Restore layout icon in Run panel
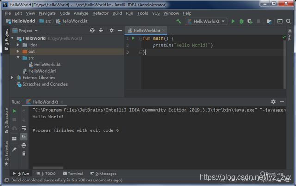 (x=14, y=139)
